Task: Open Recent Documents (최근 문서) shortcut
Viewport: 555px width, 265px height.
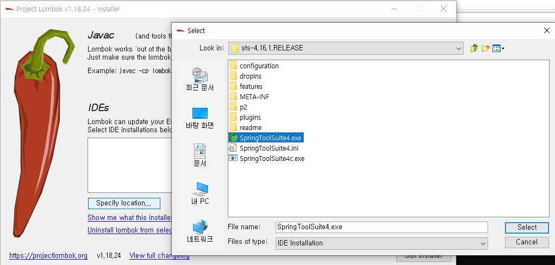Action: [200, 80]
